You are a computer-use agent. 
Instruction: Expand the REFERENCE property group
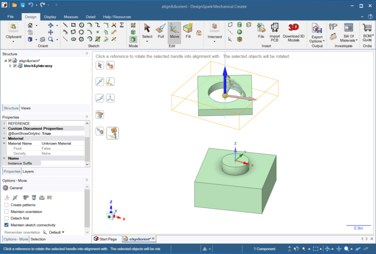point(4,123)
